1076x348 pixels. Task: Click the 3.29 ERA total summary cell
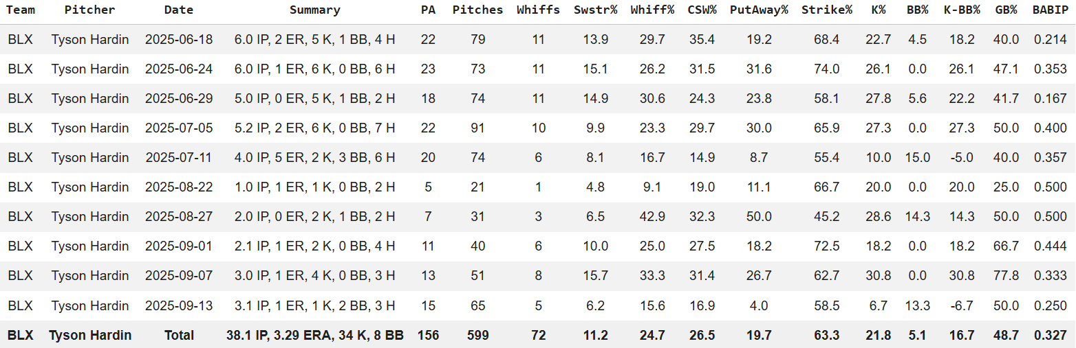[314, 336]
